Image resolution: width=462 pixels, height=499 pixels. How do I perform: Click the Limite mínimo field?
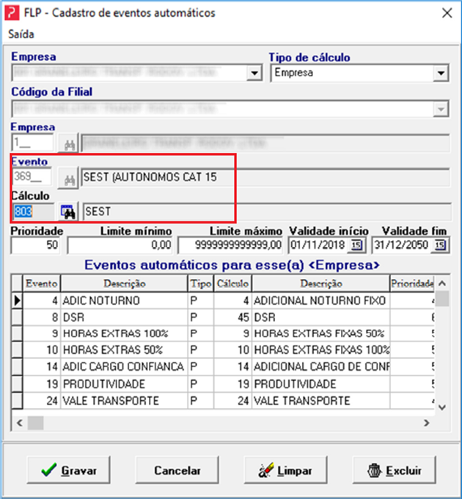pos(120,245)
